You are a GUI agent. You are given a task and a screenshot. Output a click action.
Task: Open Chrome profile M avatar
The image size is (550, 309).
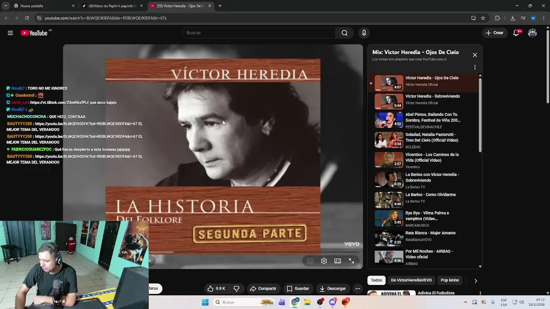click(x=533, y=18)
